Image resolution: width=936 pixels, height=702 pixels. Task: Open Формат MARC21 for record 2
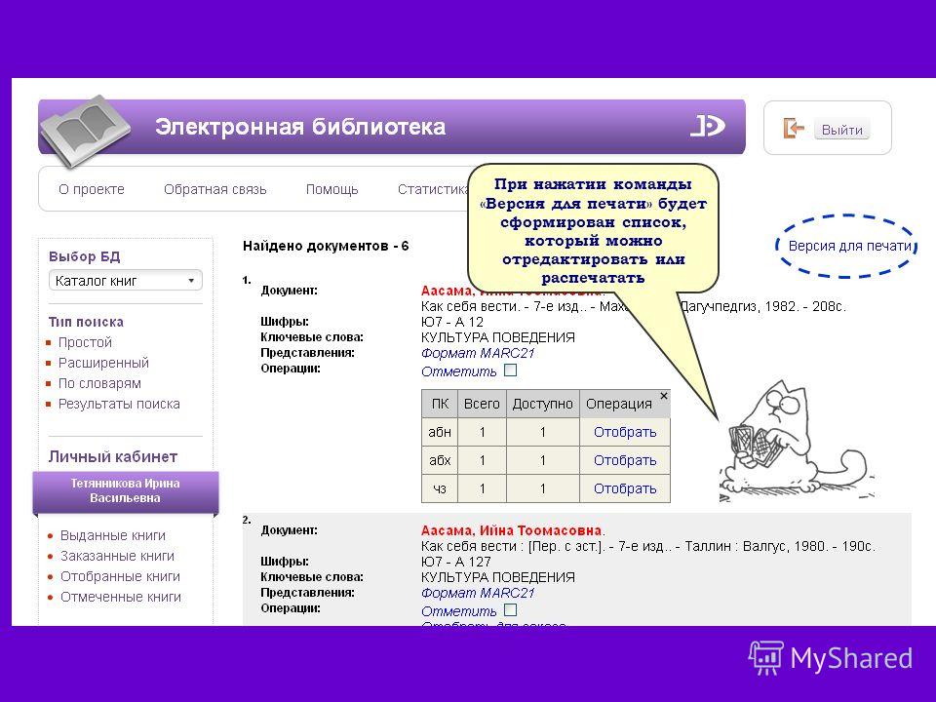tap(478, 593)
